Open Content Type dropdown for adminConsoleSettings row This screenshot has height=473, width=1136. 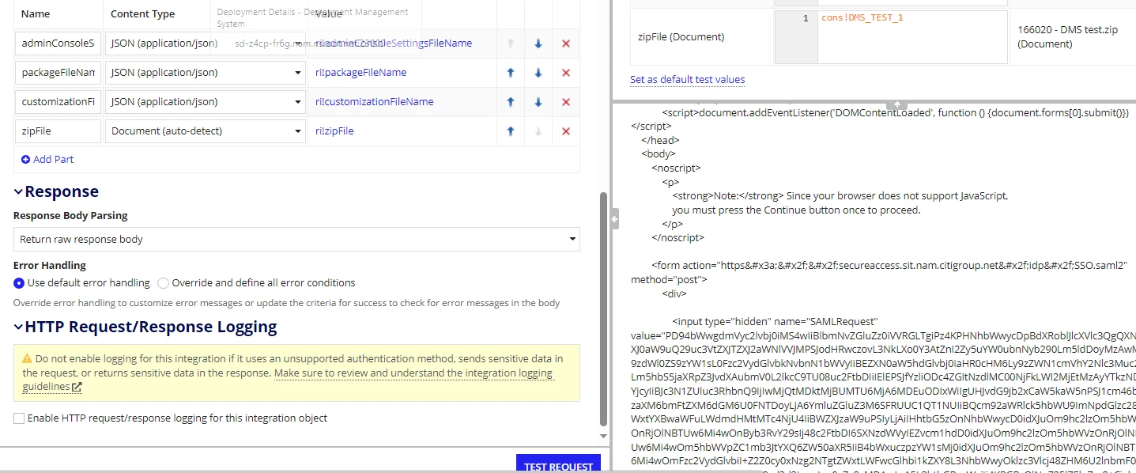pos(206,44)
